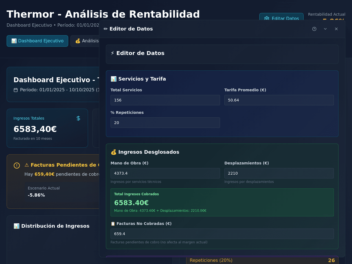Switch to the Análisis tab
This screenshot has width=352, height=264.
coord(85,41)
